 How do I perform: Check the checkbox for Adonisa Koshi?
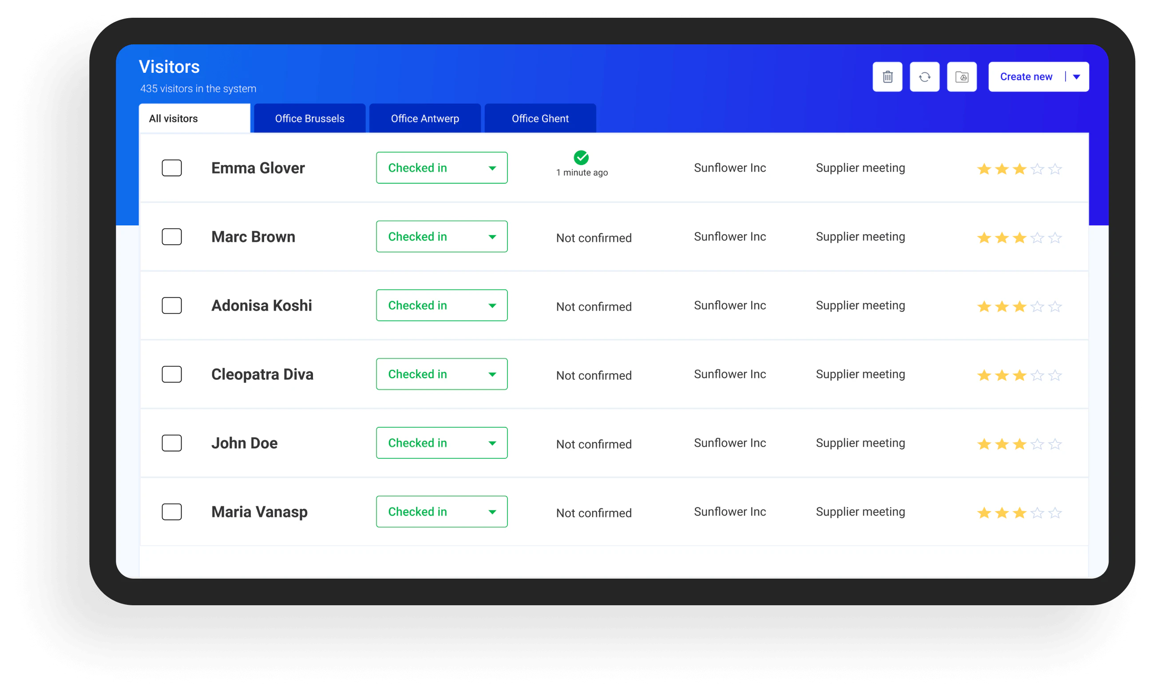(x=172, y=305)
